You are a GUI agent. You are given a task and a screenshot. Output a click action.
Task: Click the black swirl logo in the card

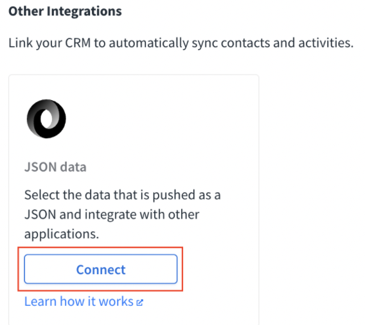click(46, 119)
